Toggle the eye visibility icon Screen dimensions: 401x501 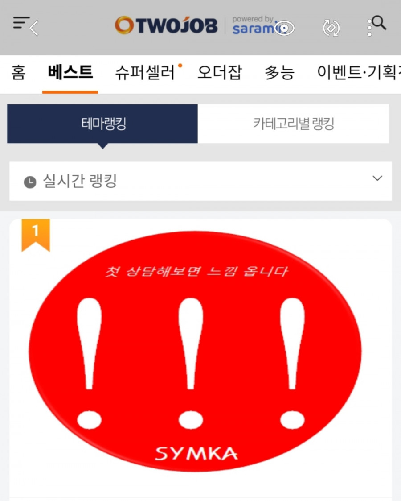point(285,28)
